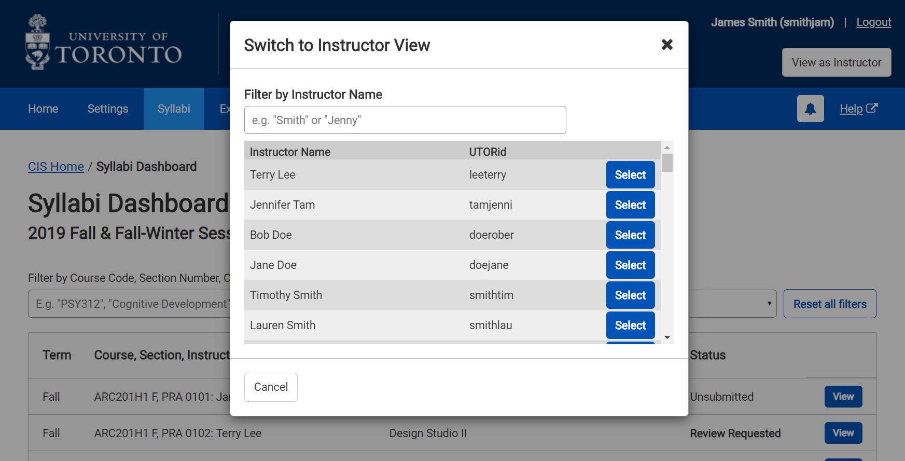View the Unsubmitted ARC201H1 PRA 0101 syllabus
Image resolution: width=905 pixels, height=461 pixels.
[x=843, y=397]
